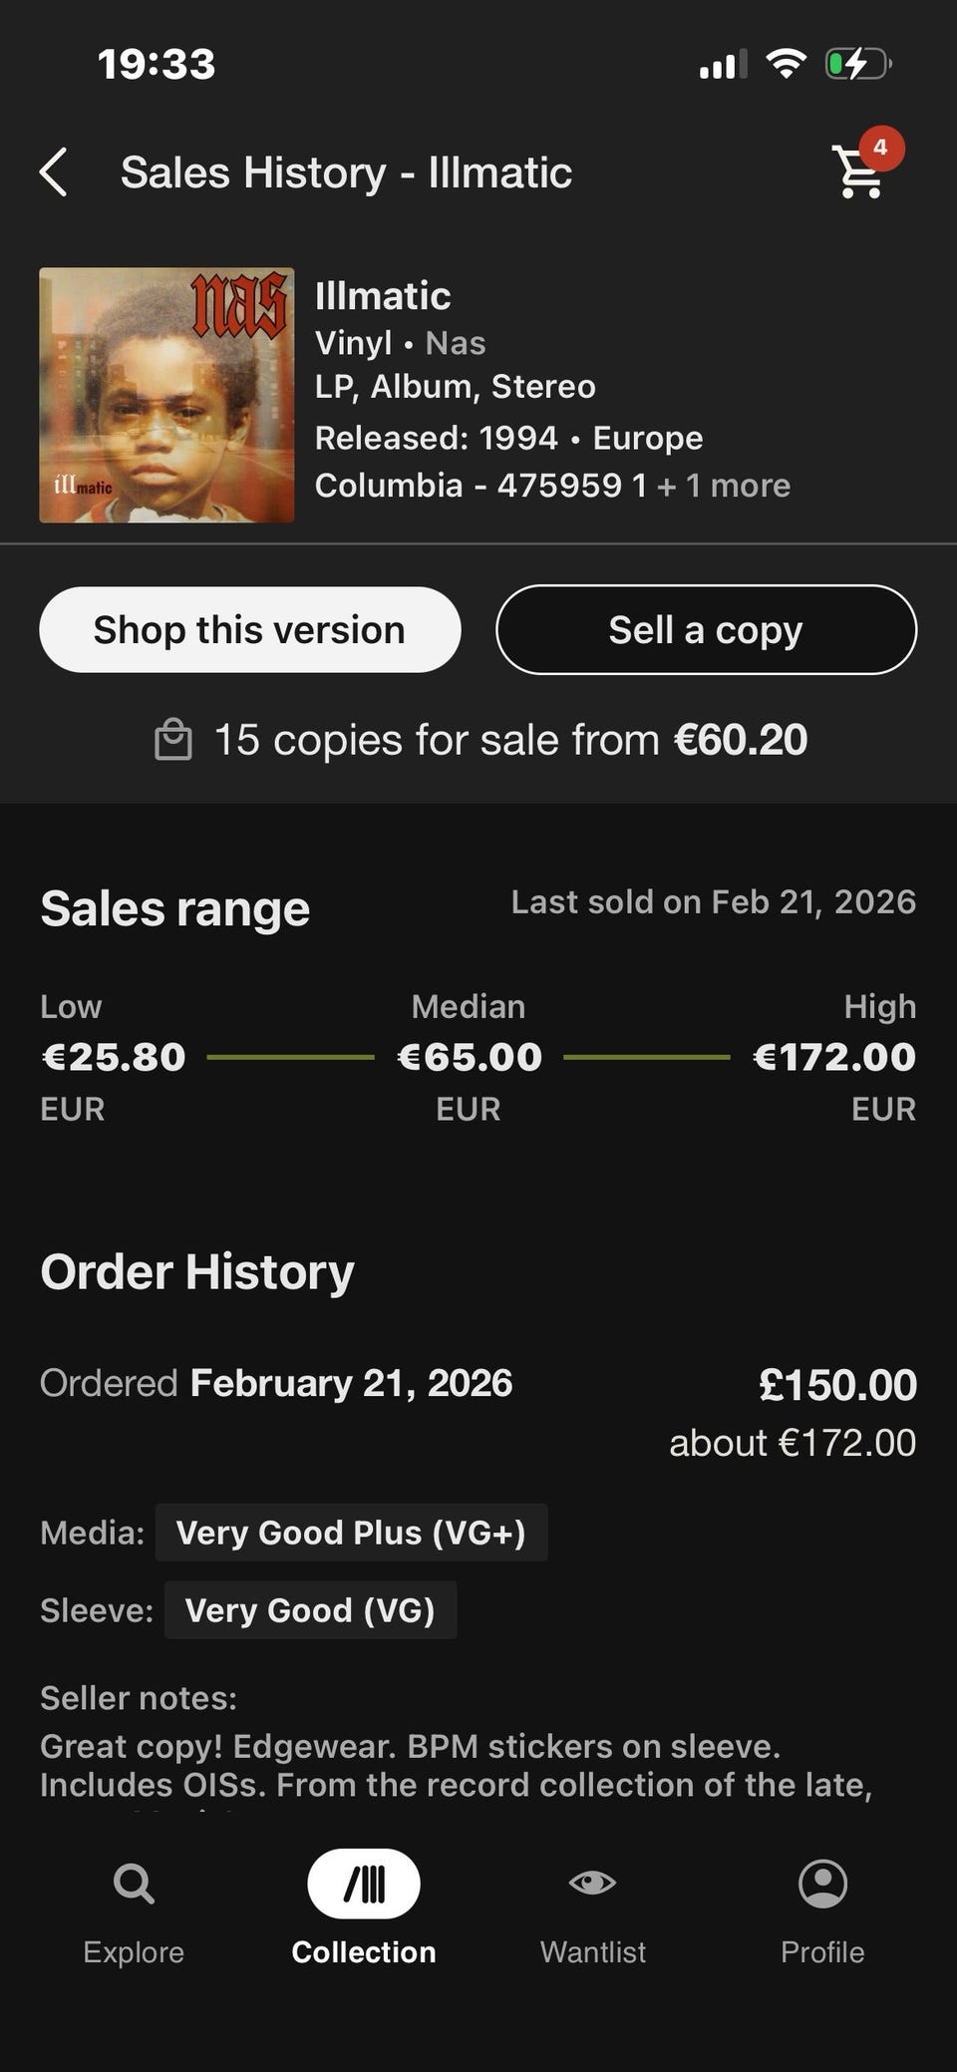
Task: Switch to the Explore tab label
Action: (134, 1951)
